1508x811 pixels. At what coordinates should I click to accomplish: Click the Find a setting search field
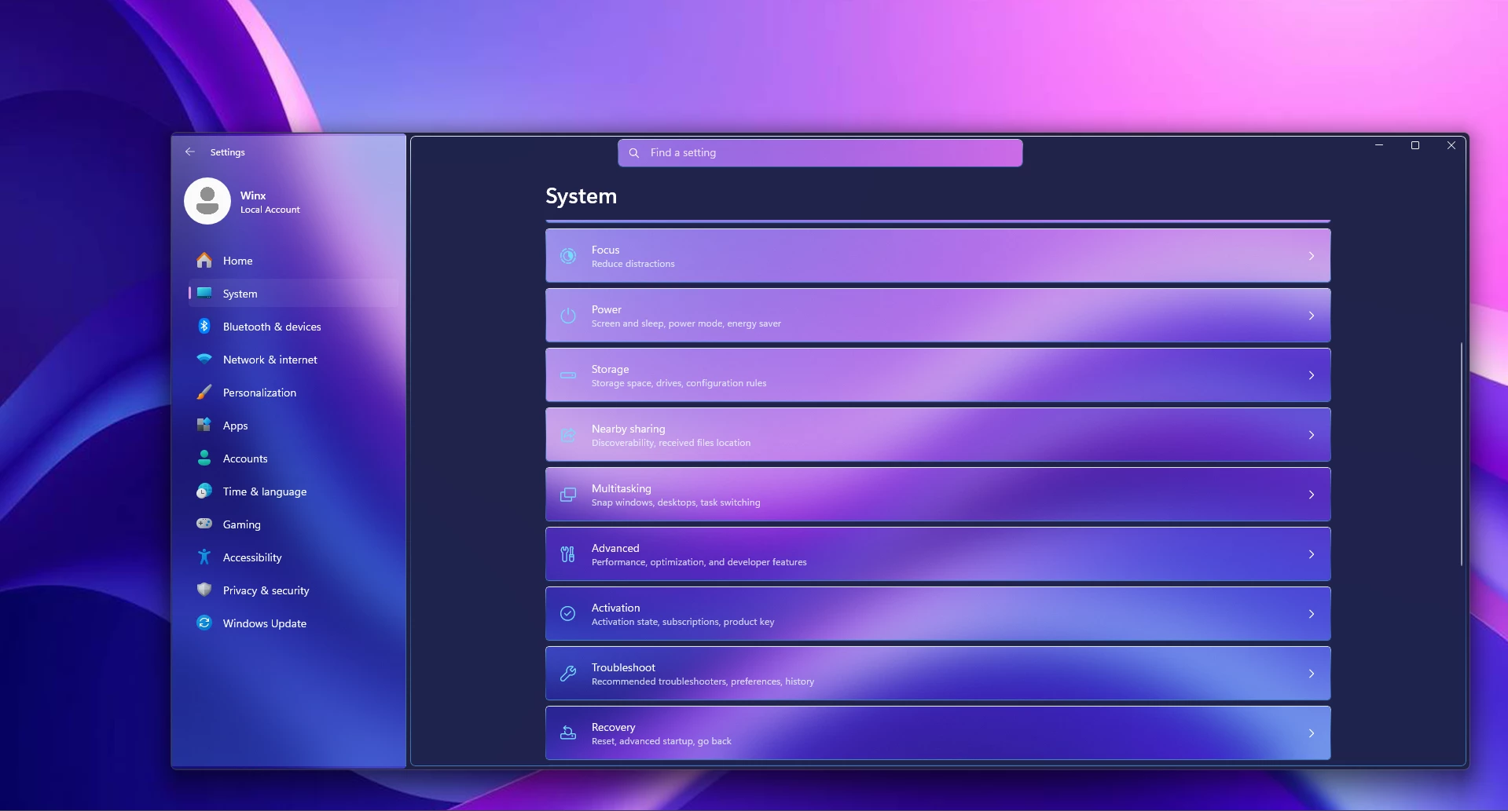point(820,153)
